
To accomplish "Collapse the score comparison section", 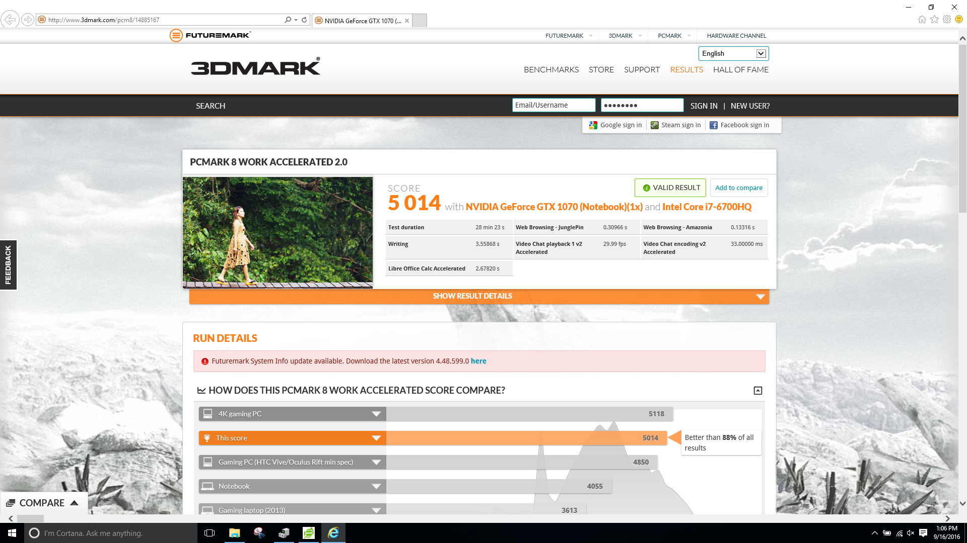I will pyautogui.click(x=757, y=391).
